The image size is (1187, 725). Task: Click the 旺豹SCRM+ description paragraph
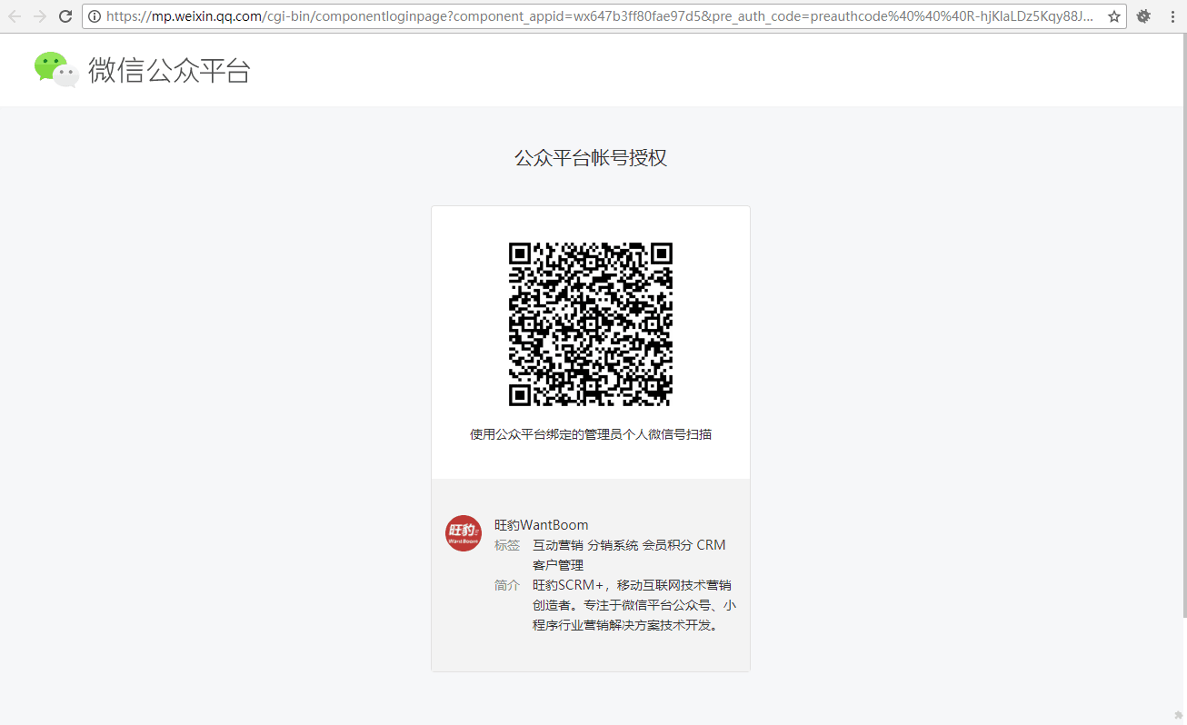[633, 605]
